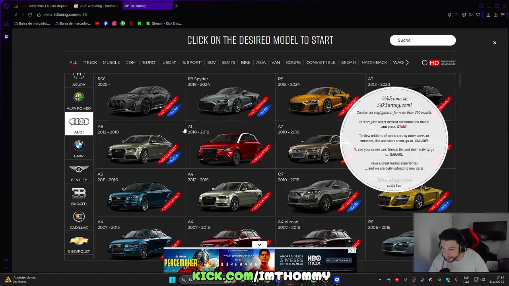Filter models by ALL category
The image size is (509, 286).
pos(73,62)
